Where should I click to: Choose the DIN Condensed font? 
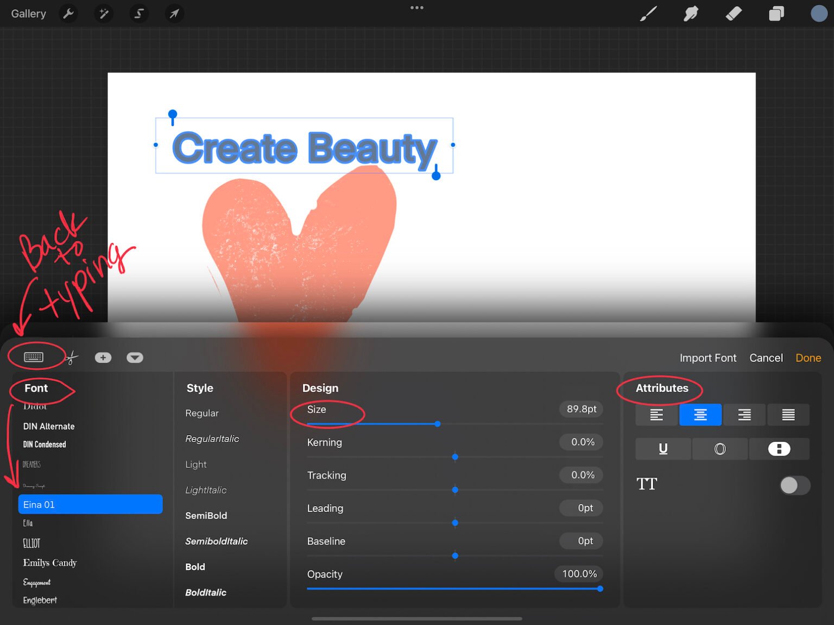45,444
